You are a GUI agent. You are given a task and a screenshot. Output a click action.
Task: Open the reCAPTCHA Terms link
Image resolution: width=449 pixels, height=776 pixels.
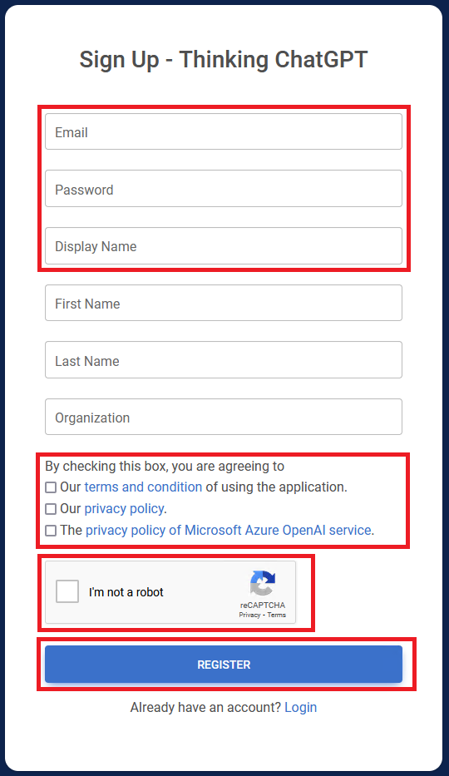pos(276,615)
